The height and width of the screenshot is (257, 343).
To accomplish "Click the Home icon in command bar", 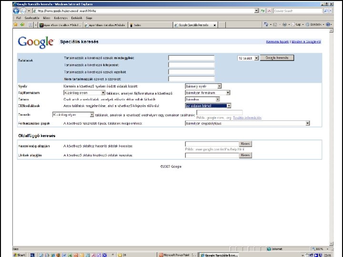I will pyautogui.click(x=266, y=24).
